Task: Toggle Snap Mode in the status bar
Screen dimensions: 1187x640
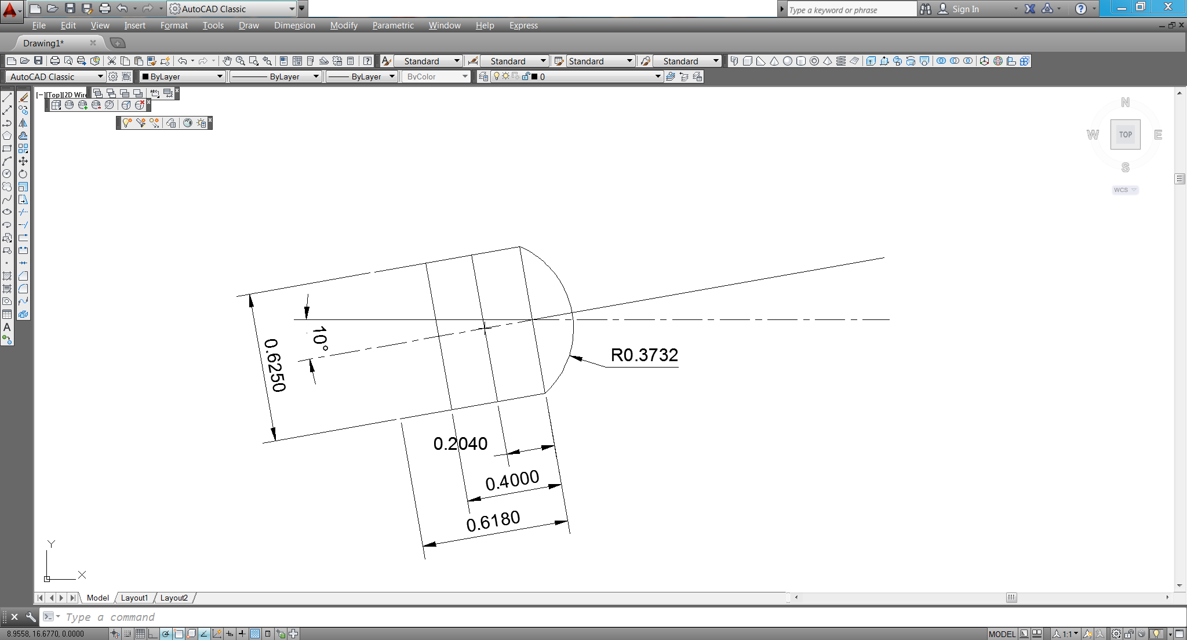Action: (x=128, y=634)
